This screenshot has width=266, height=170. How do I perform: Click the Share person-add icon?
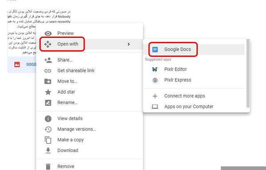click(x=48, y=60)
